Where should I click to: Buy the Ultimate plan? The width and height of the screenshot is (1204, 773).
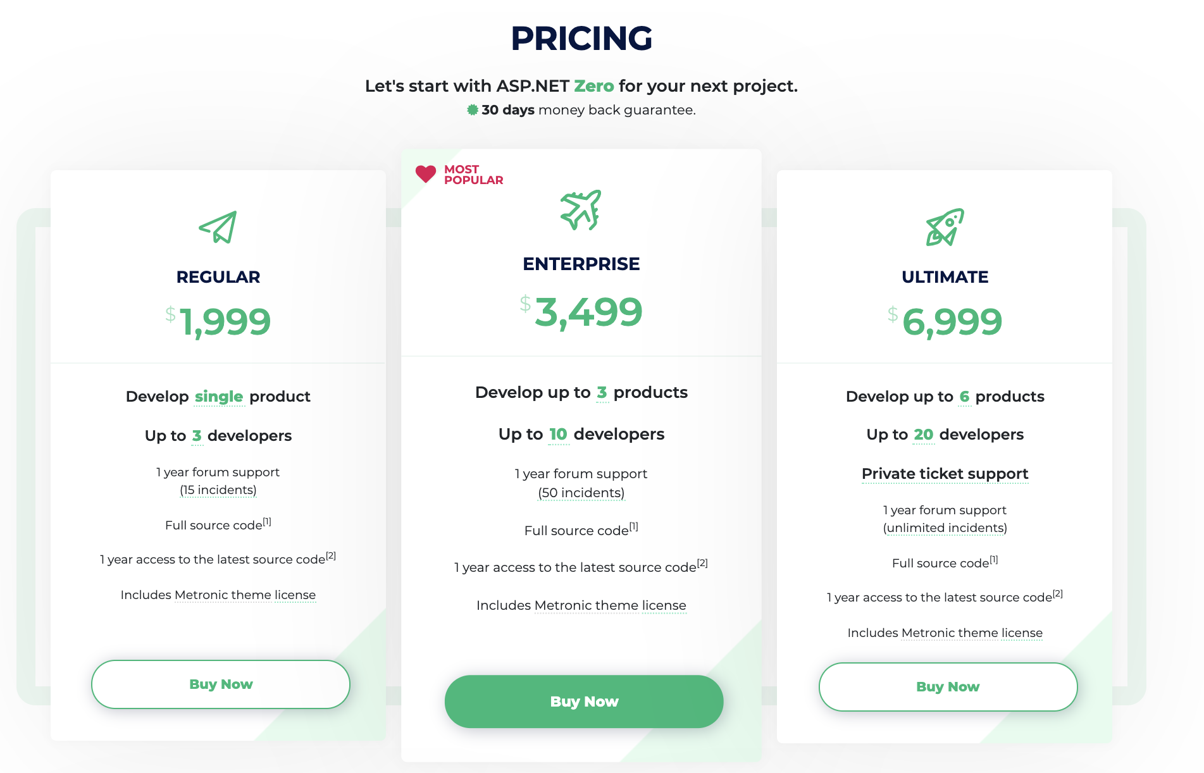coord(948,687)
